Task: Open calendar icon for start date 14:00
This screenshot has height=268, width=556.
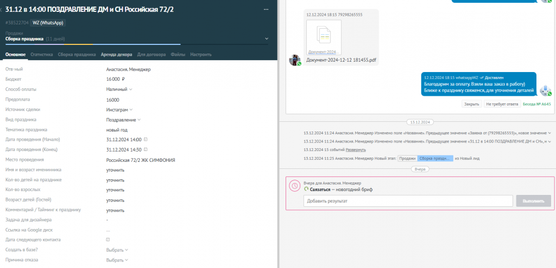Action: (146, 140)
